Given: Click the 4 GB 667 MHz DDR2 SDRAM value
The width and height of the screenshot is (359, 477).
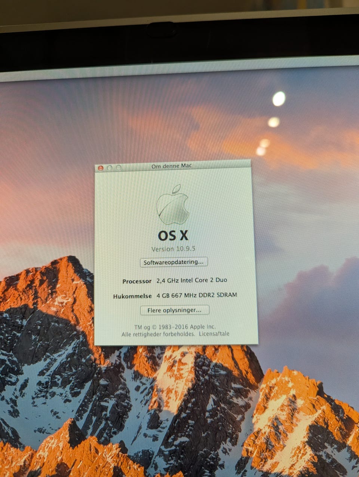Looking at the screenshot, I should click(197, 295).
